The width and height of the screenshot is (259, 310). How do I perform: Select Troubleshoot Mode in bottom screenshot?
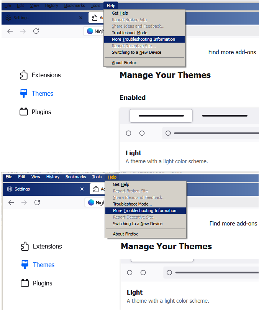pyautogui.click(x=146, y=204)
